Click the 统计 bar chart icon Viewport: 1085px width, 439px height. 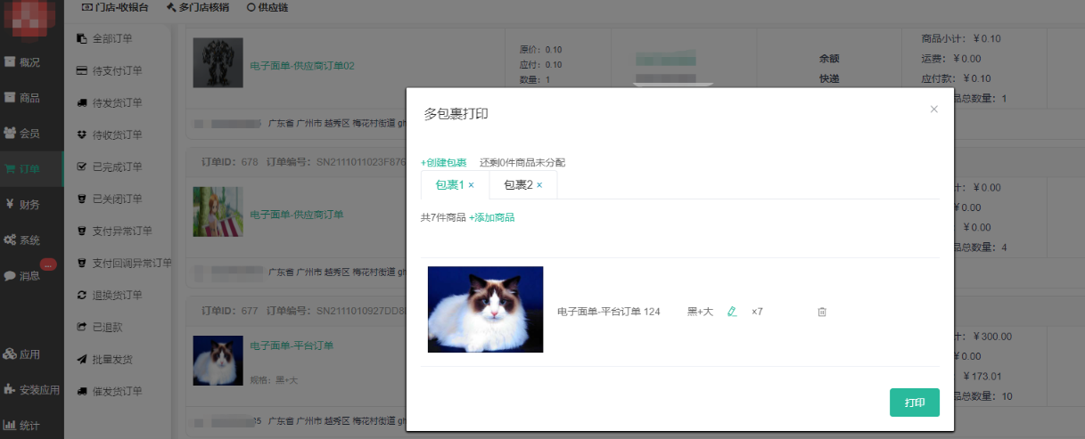click(10, 426)
